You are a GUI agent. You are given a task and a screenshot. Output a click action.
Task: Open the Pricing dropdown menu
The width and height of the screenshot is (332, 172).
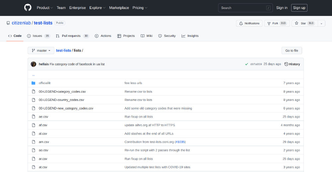(140, 8)
